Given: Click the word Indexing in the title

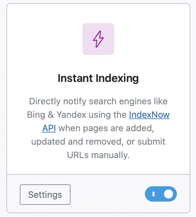Looking at the screenshot, I should (x=117, y=78).
